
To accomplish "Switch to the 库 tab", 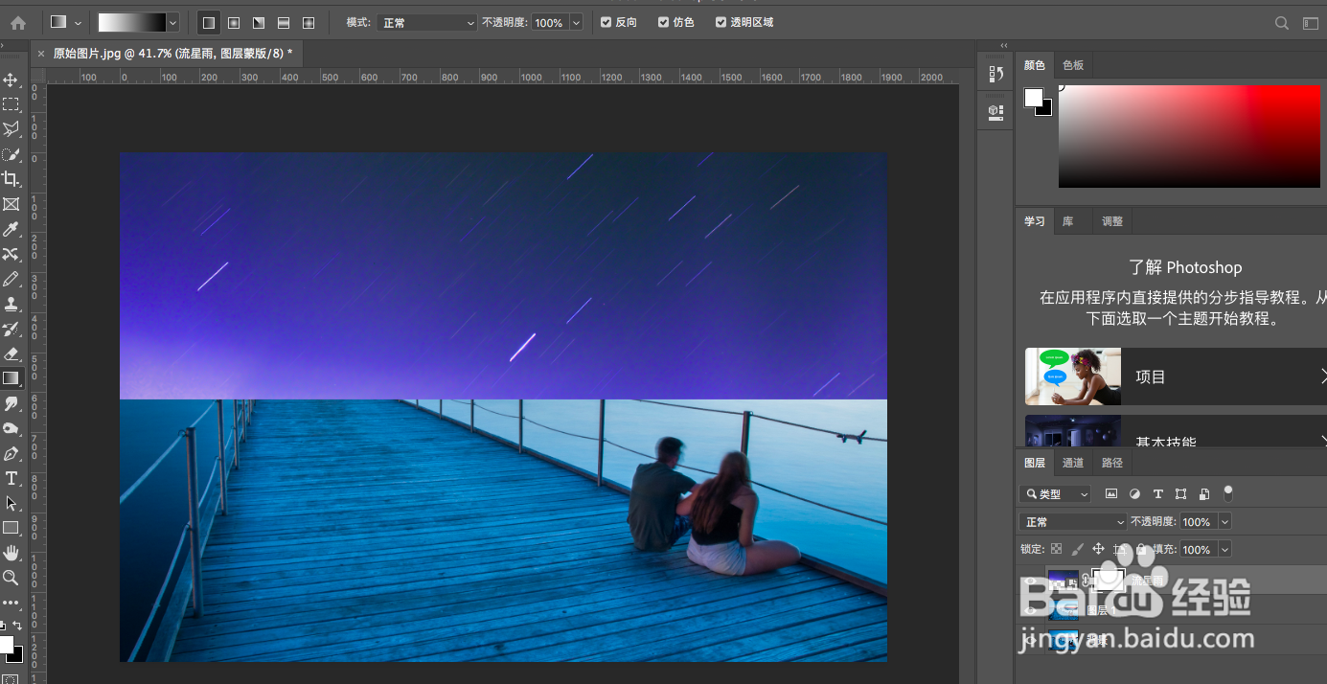I will [x=1067, y=221].
